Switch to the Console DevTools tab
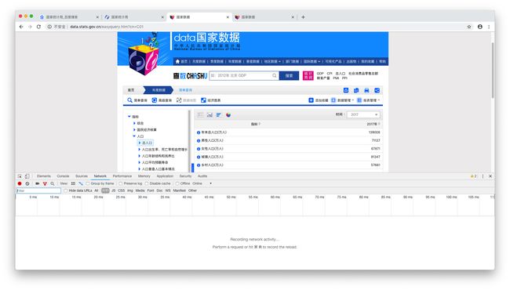 click(x=63, y=176)
